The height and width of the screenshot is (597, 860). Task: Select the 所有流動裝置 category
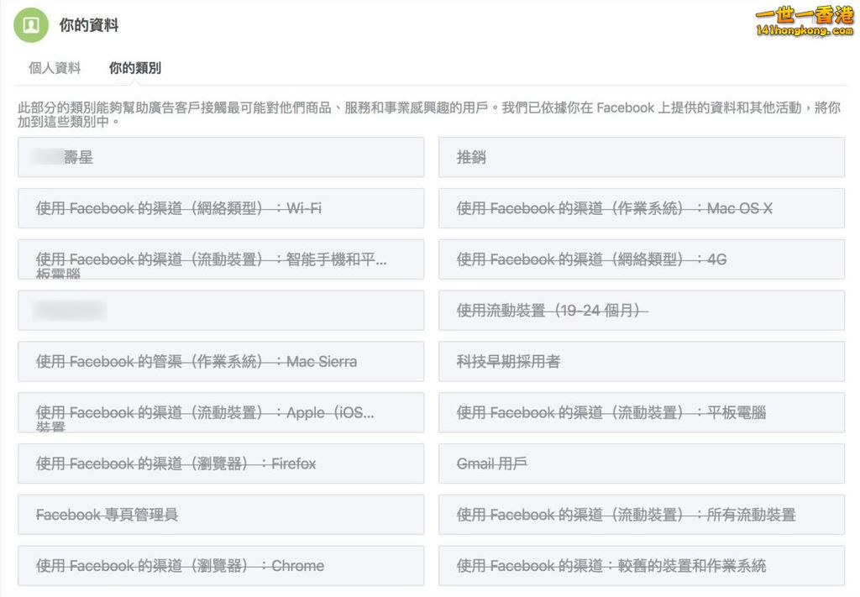[x=642, y=514]
